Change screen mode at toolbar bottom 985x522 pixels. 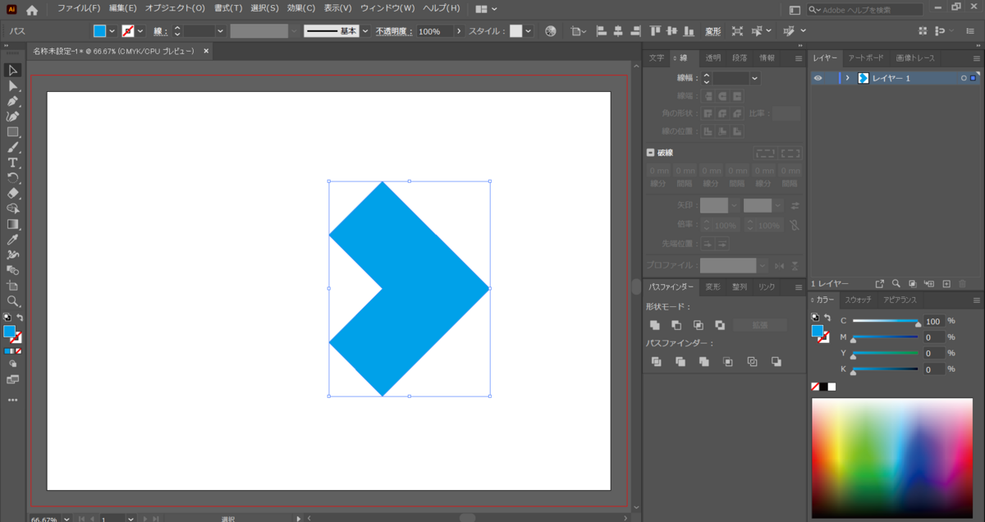[12, 379]
